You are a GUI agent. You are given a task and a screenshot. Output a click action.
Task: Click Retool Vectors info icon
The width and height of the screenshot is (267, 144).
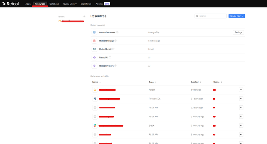pos(115,65)
